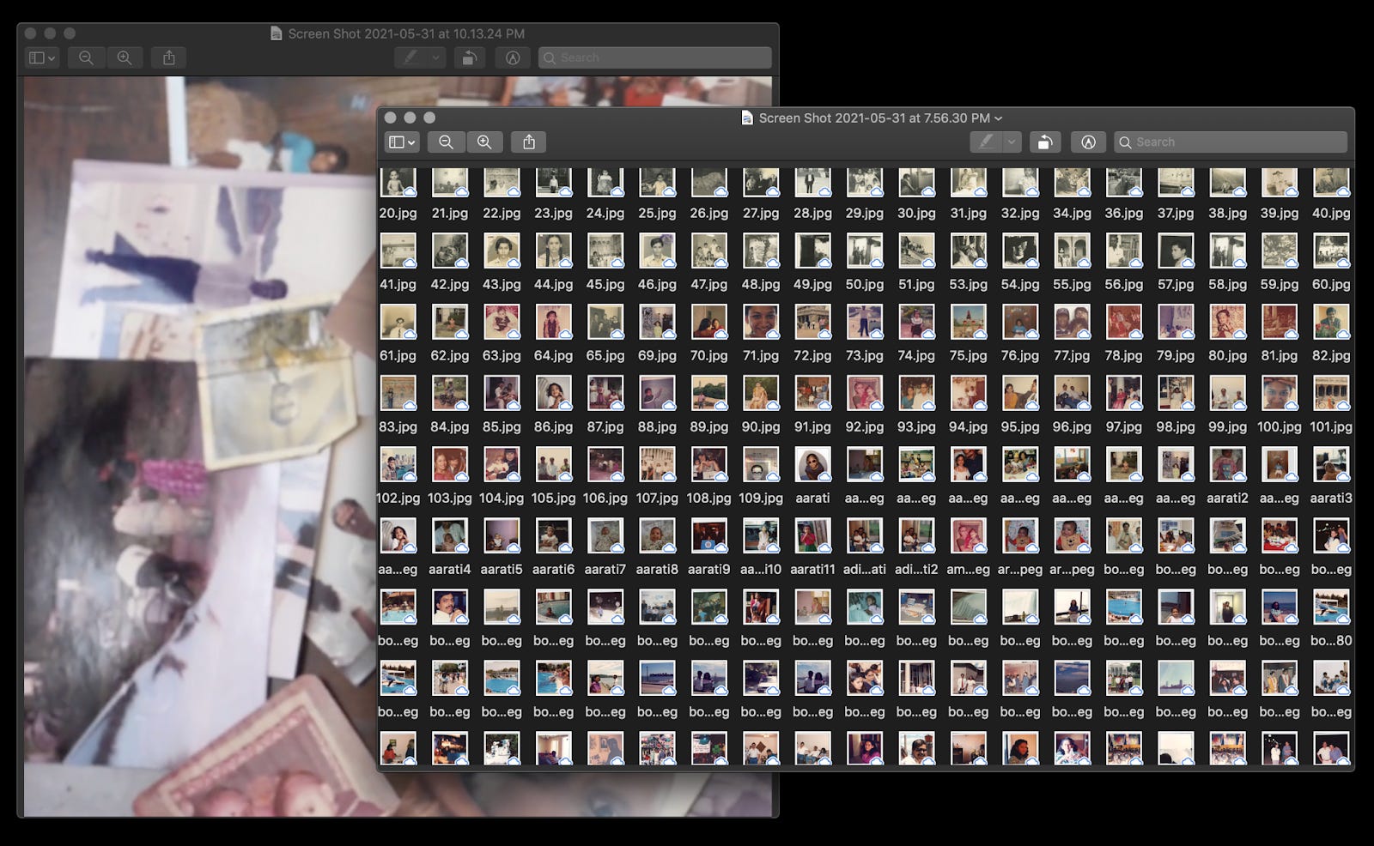Select the 71.jpg thumbnail
The height and width of the screenshot is (846, 1374).
click(x=761, y=322)
